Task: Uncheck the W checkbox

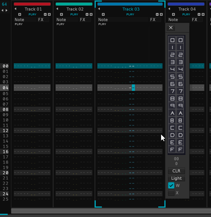Action: [171, 185]
